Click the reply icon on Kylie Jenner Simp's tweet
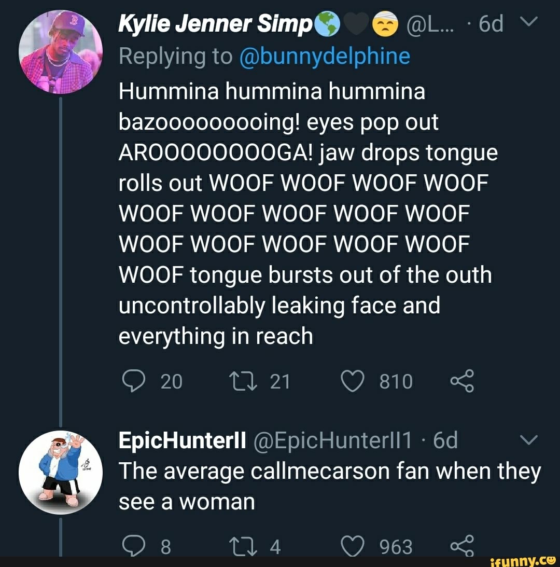This screenshot has height=567, width=560. point(134,381)
